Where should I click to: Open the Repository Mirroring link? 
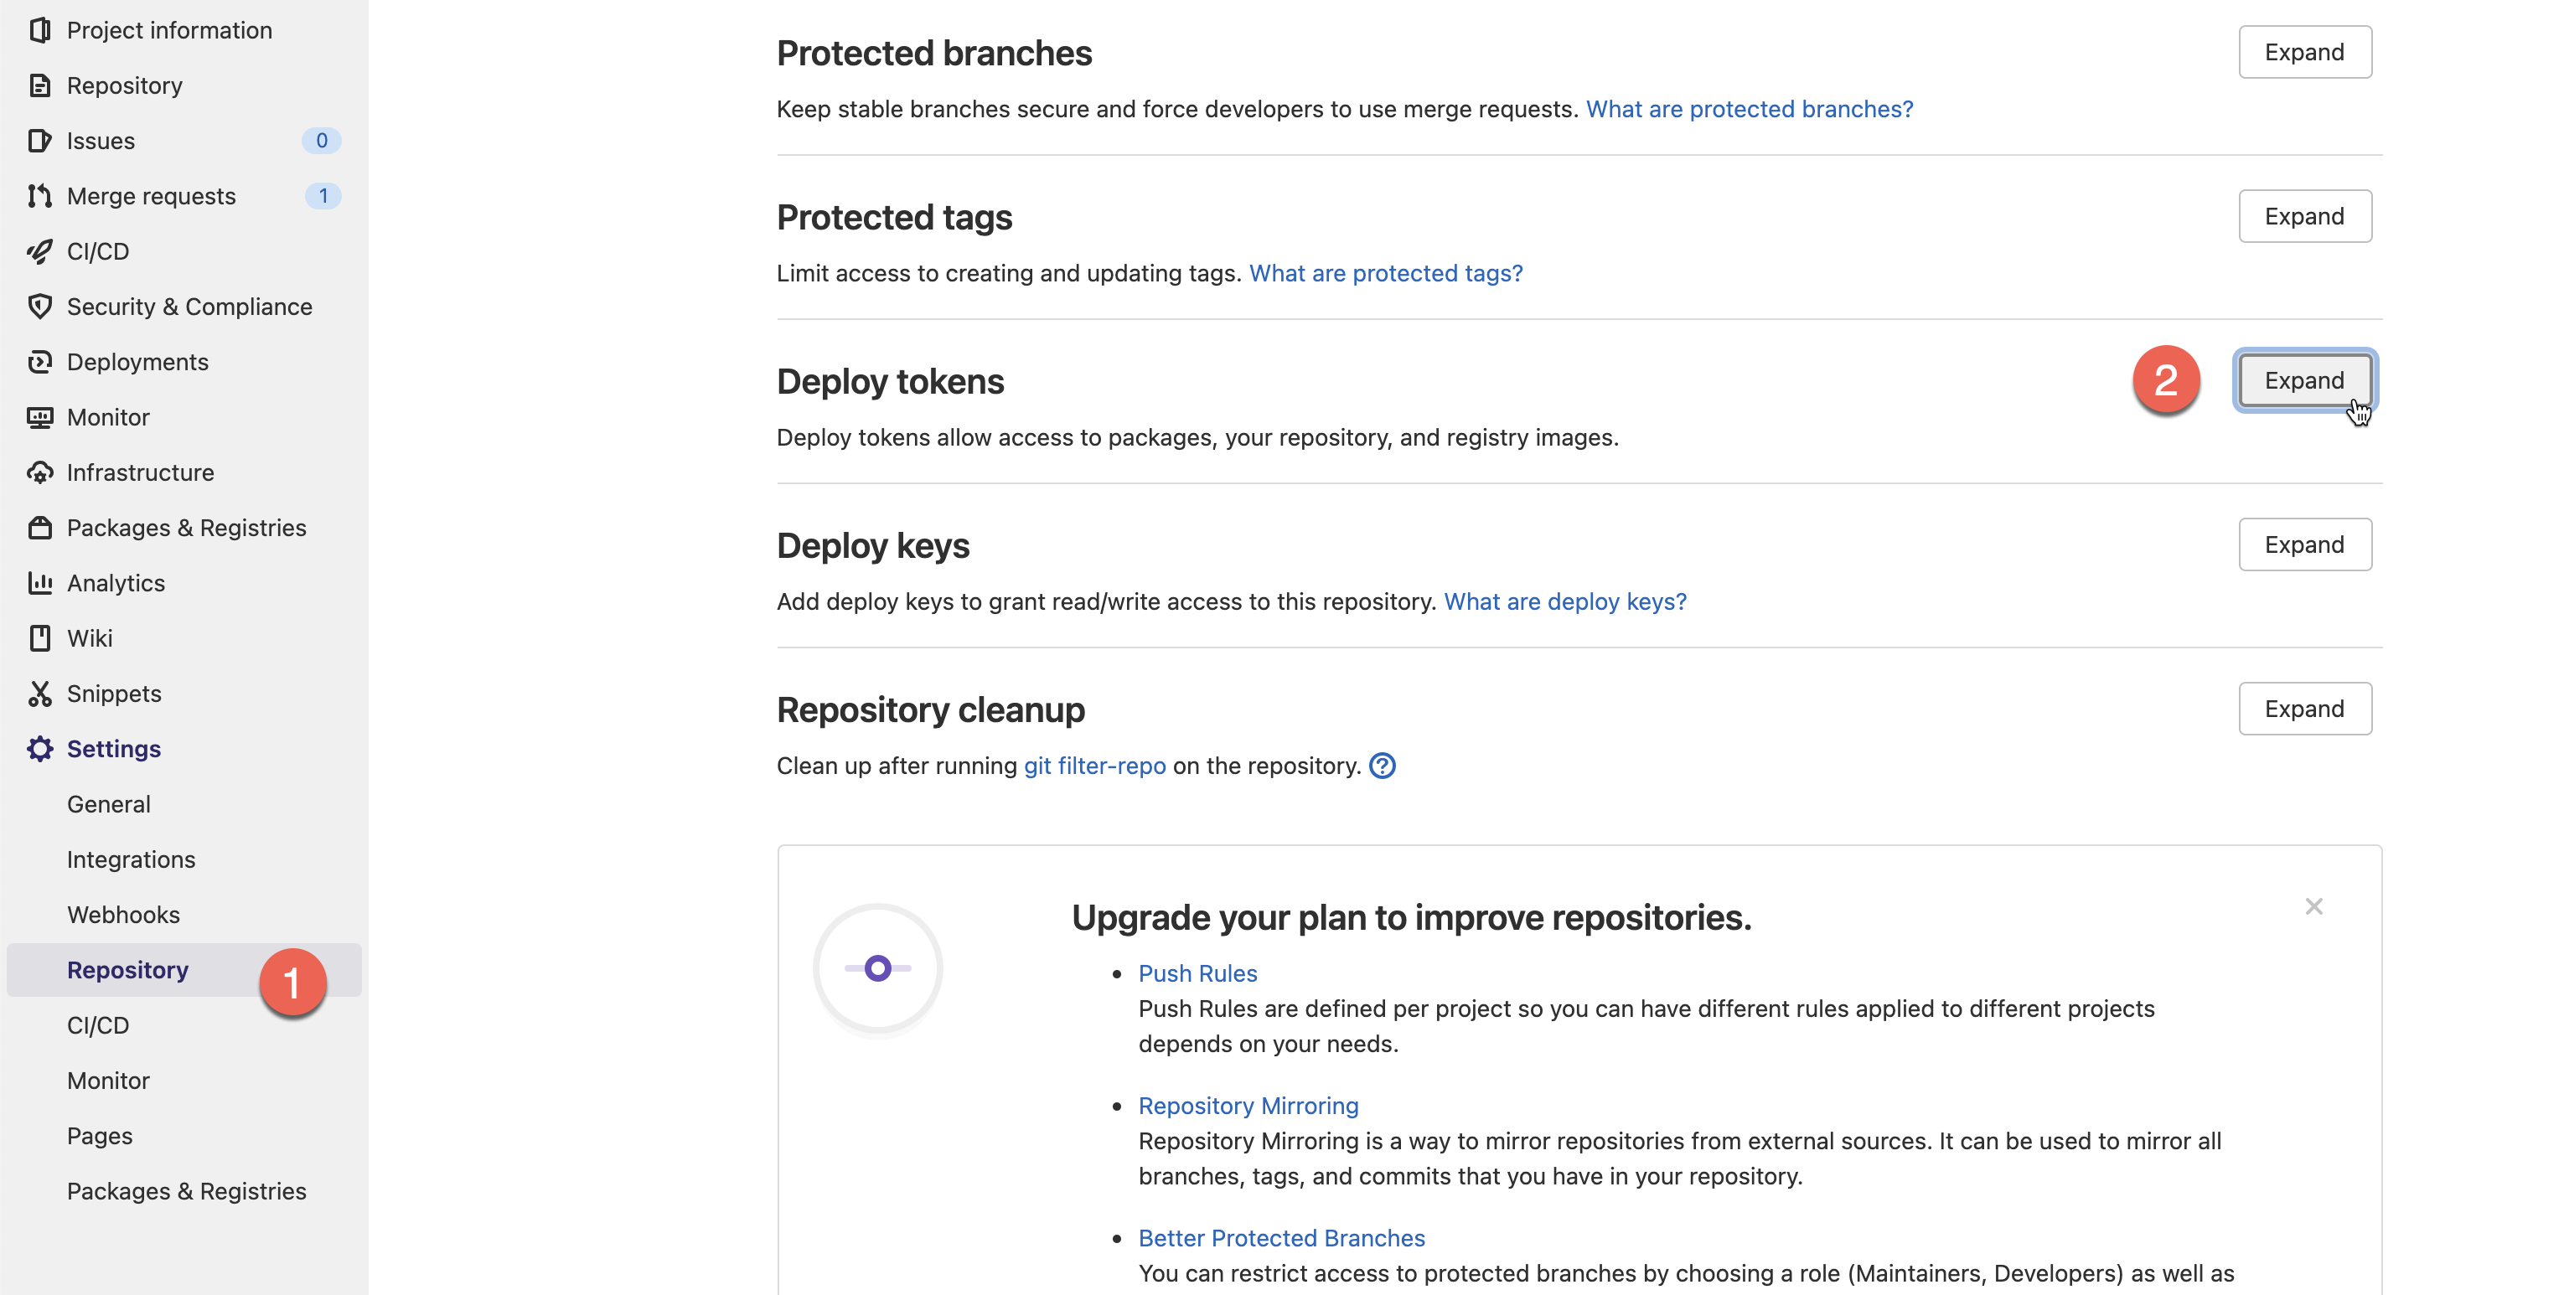(x=1248, y=1106)
